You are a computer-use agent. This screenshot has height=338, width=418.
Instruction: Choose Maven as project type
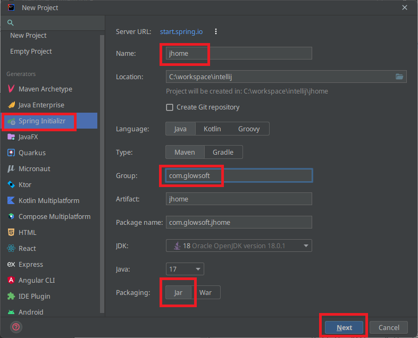[185, 152]
